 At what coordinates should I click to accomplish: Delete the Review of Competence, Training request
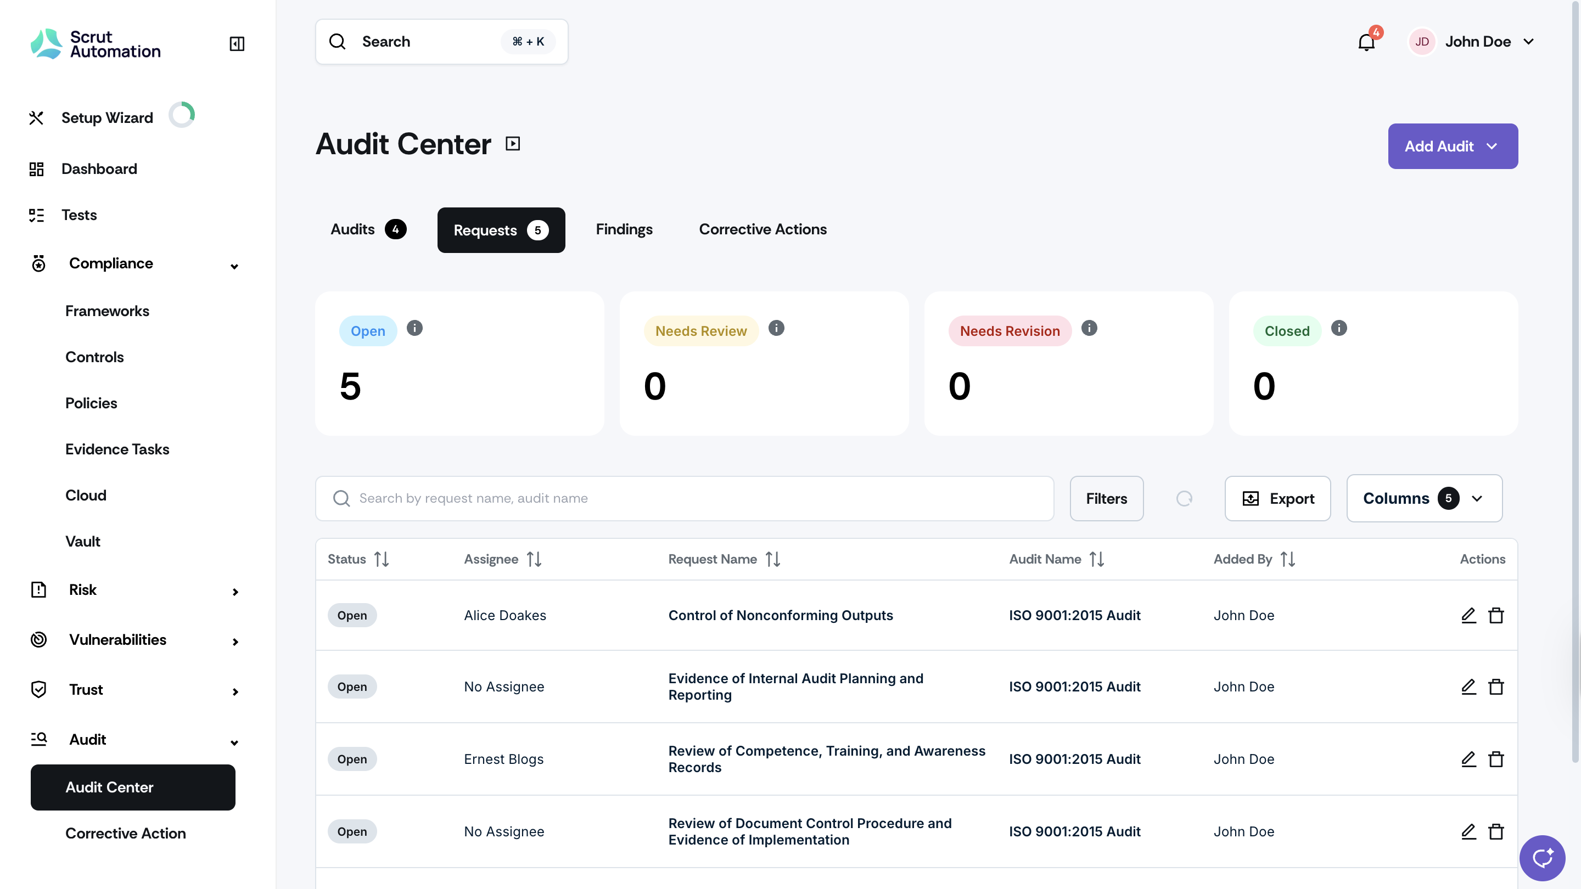click(x=1496, y=758)
